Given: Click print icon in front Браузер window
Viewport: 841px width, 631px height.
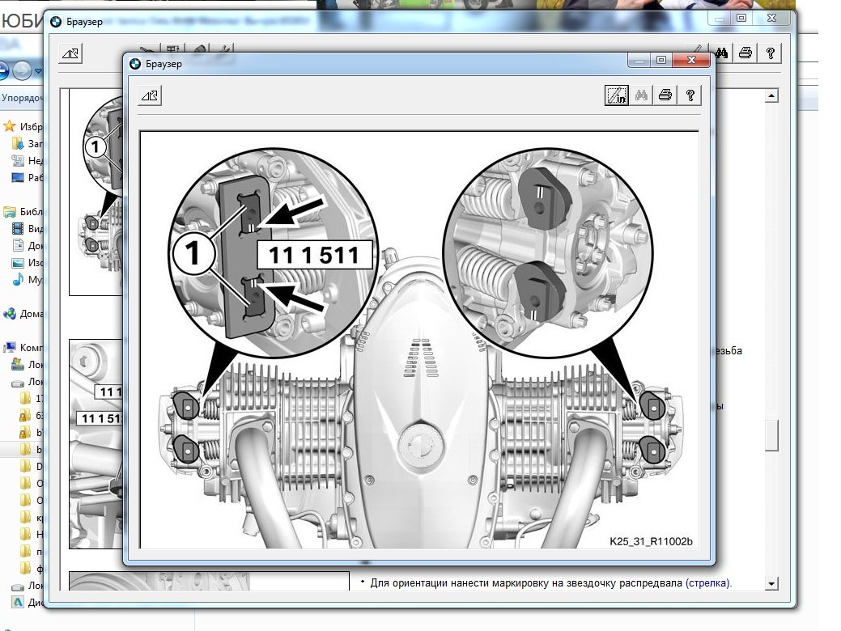Looking at the screenshot, I should (x=665, y=95).
